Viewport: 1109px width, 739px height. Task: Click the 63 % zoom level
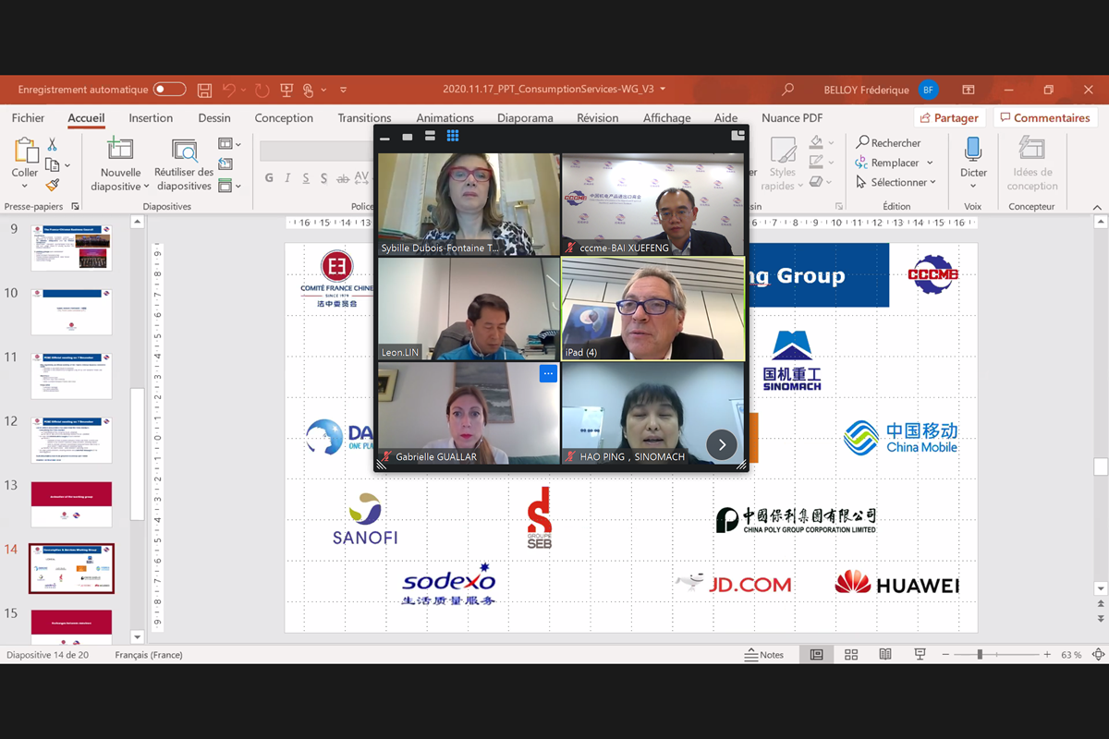click(x=1071, y=655)
